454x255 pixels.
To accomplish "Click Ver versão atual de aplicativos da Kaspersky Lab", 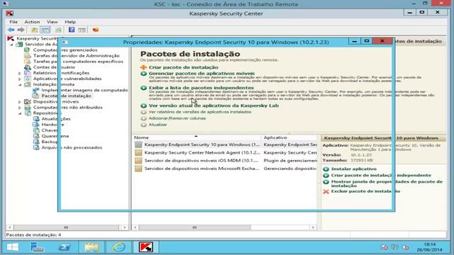I will click(x=214, y=106).
